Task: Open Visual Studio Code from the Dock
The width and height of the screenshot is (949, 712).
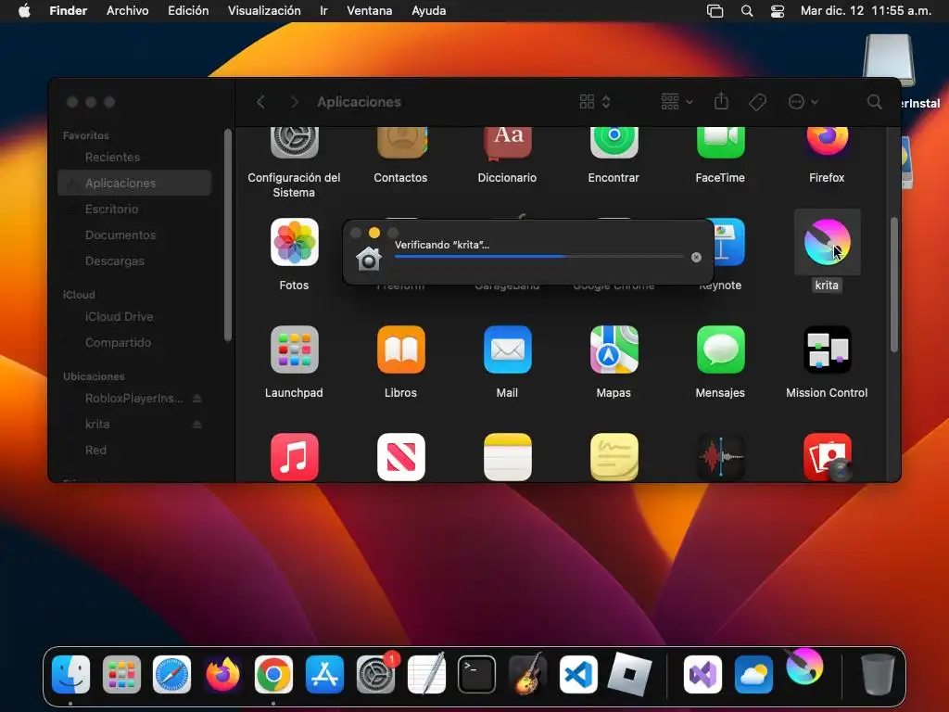Action: (x=578, y=674)
